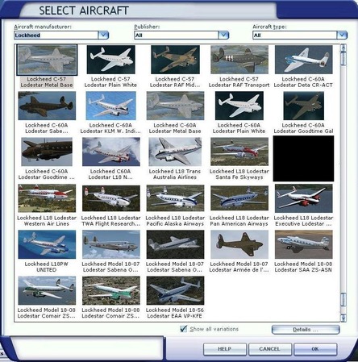This screenshot has height=362, width=358.
Task: Click the scrollbar down arrow of aircraft list
Action: pos(343,318)
